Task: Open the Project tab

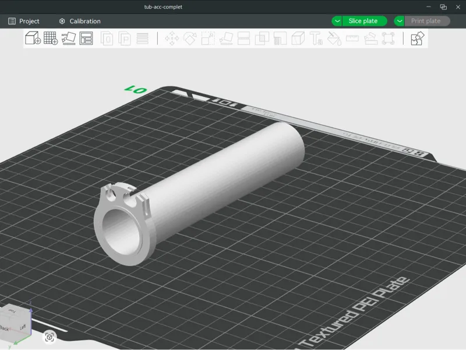Action: [24, 21]
